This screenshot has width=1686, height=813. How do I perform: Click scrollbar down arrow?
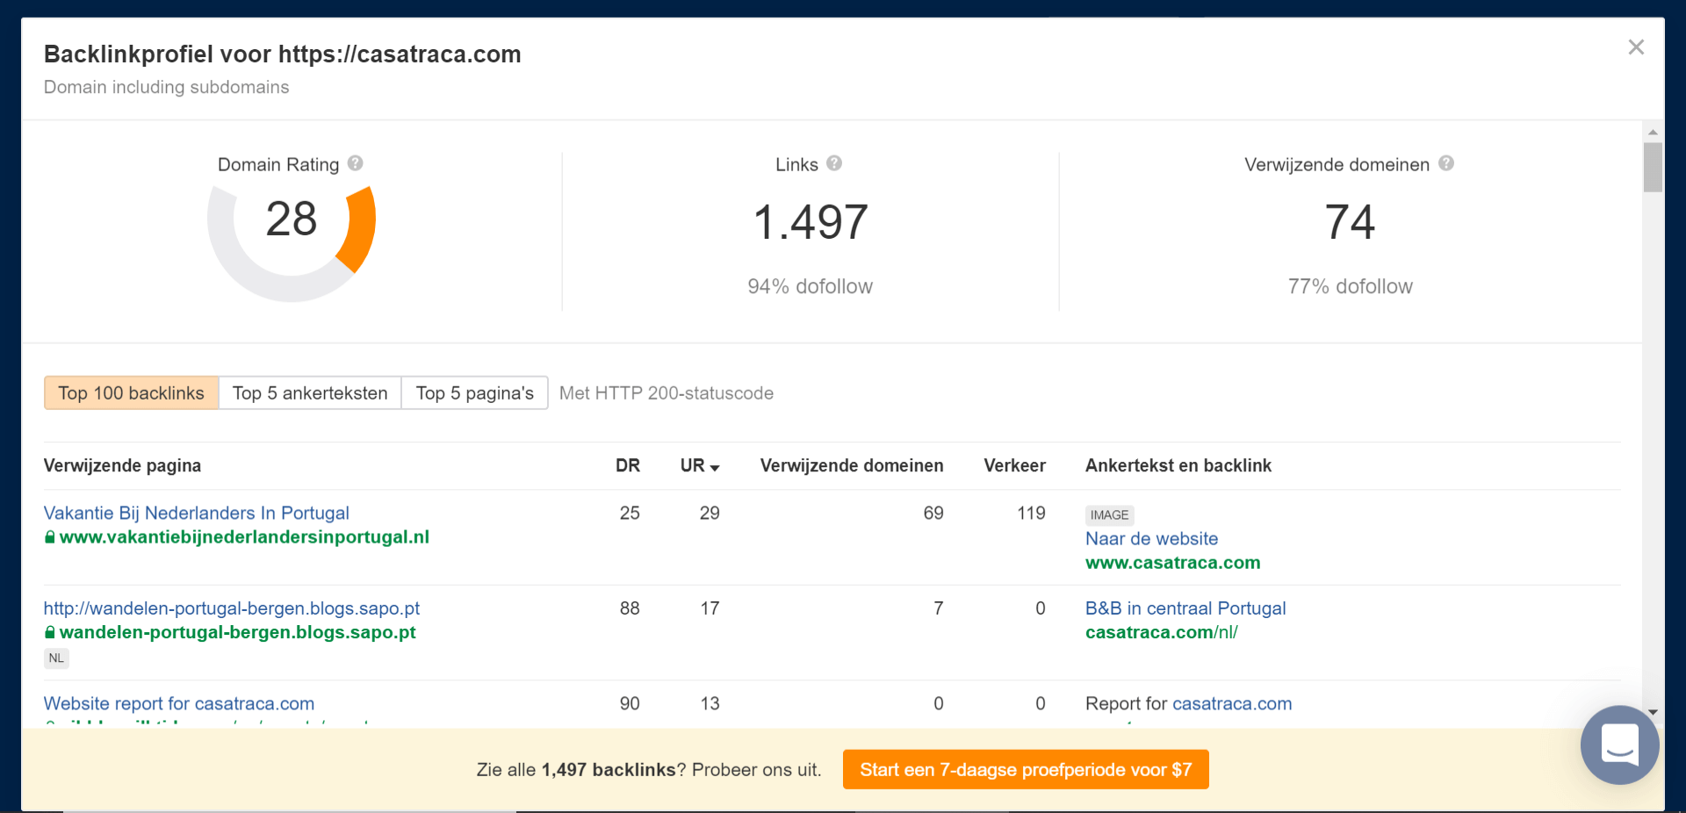point(1653,712)
